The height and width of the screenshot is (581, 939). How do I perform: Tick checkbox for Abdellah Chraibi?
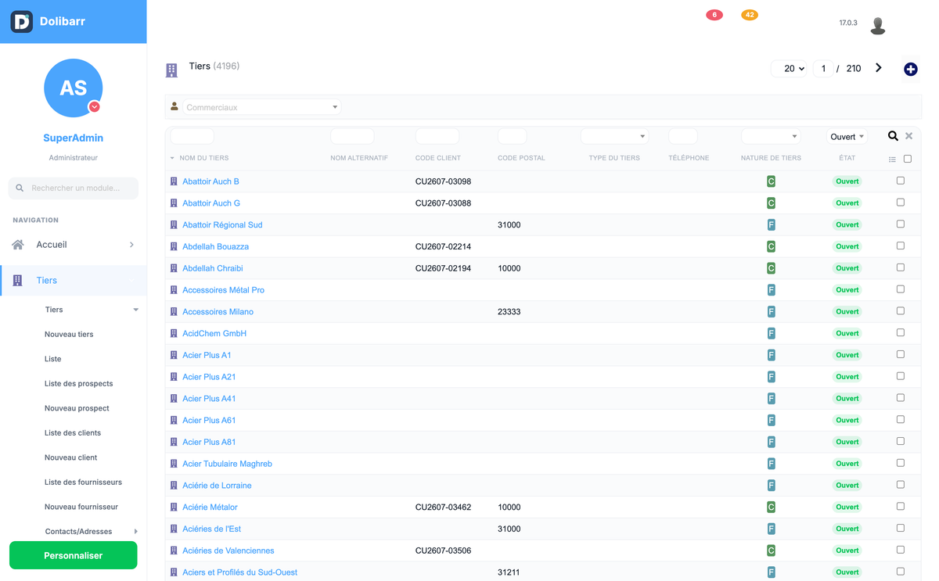[901, 267]
